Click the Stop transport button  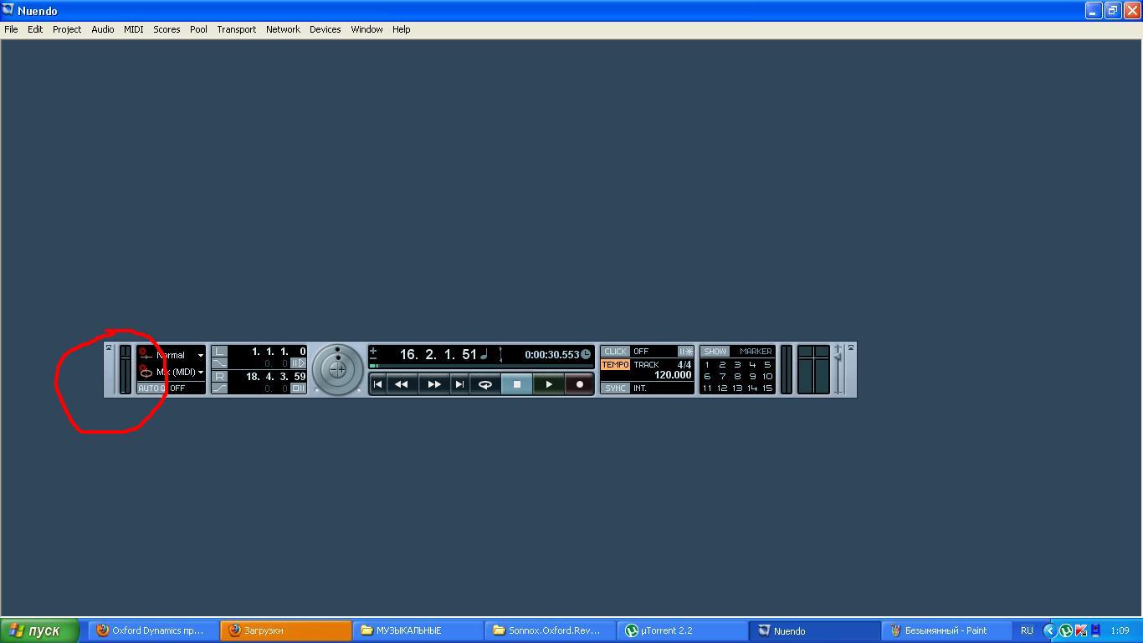(516, 384)
